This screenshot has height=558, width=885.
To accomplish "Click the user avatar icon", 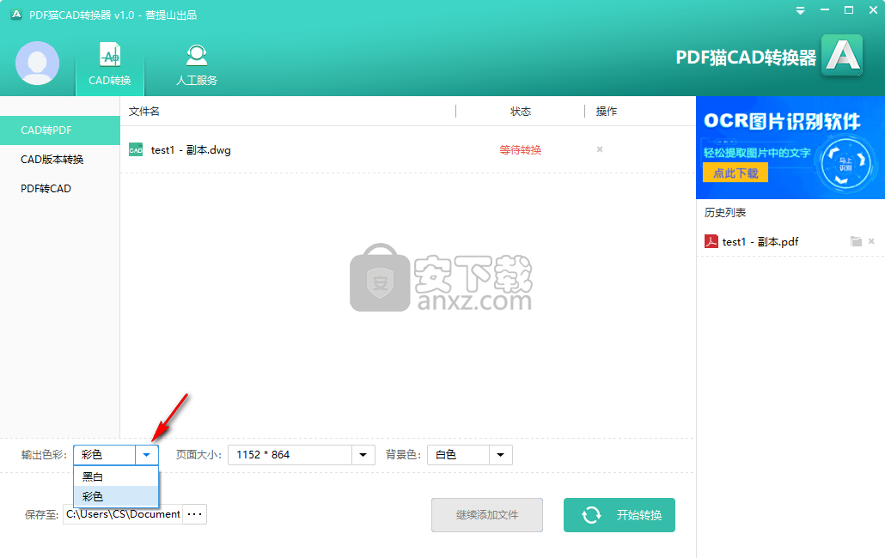I will point(37,64).
